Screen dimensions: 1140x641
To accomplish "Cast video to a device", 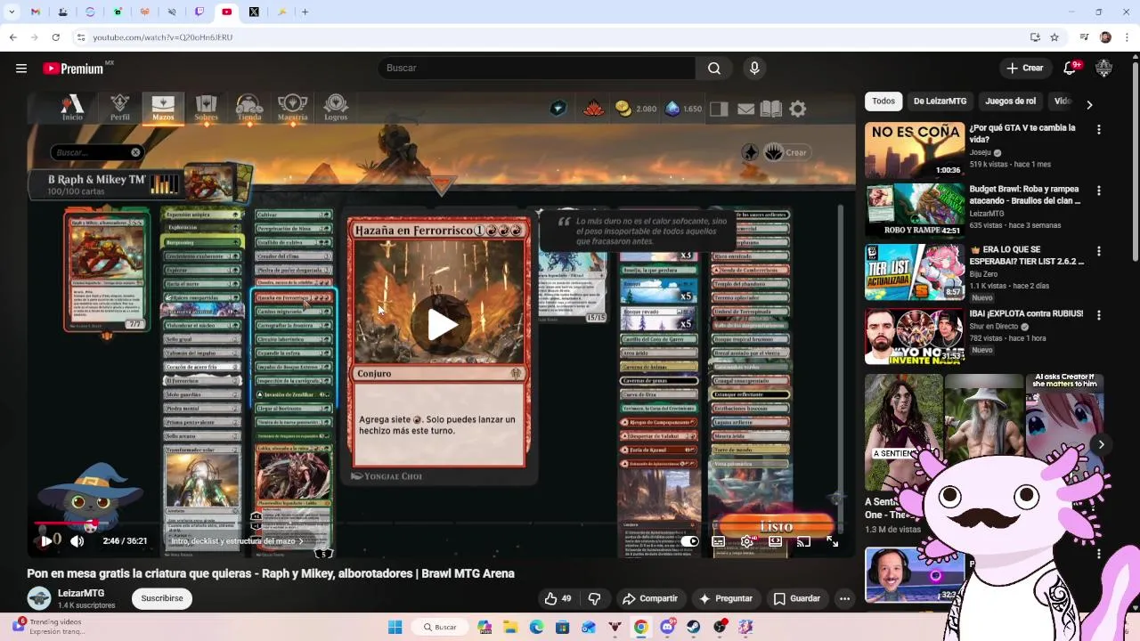I will (803, 541).
